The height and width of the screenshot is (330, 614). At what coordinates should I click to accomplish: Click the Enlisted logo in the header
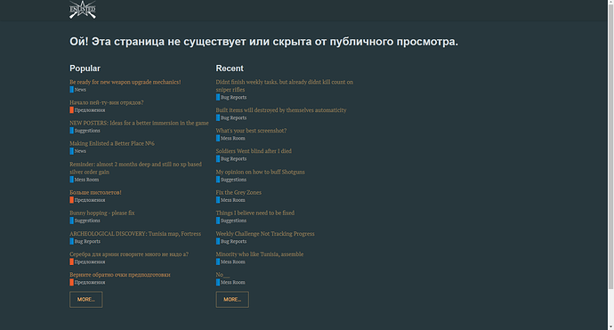pyautogui.click(x=83, y=10)
